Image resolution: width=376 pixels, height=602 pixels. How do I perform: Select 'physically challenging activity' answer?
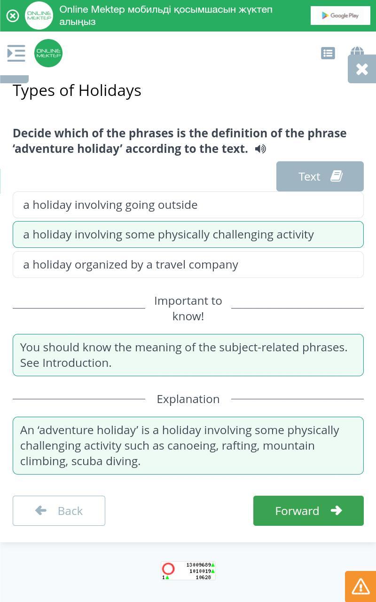(x=188, y=234)
